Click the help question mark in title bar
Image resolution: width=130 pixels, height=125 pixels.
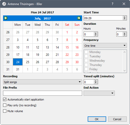pos(113,4)
